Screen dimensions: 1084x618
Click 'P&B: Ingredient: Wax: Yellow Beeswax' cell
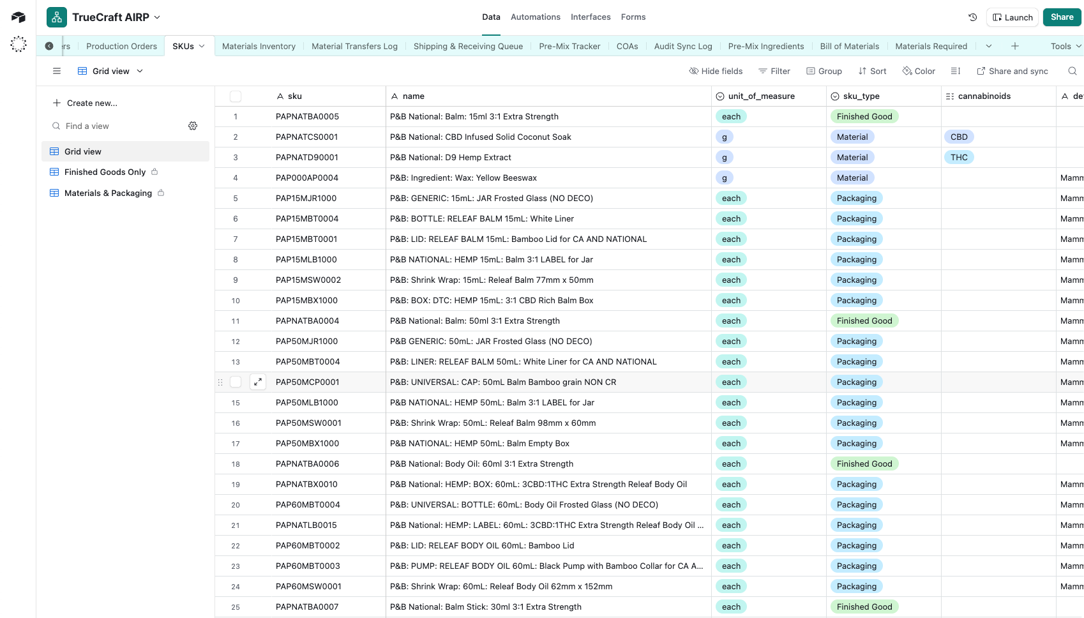point(548,177)
